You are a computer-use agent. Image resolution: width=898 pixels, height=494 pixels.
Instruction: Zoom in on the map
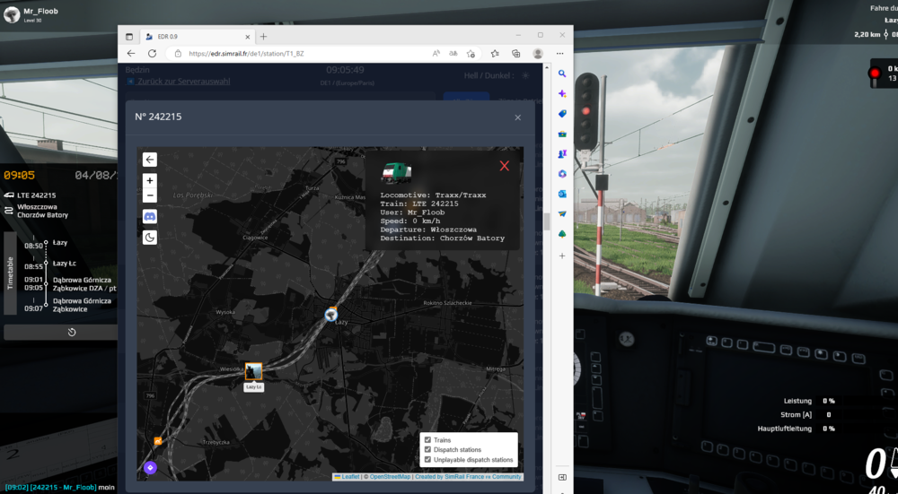(x=150, y=180)
